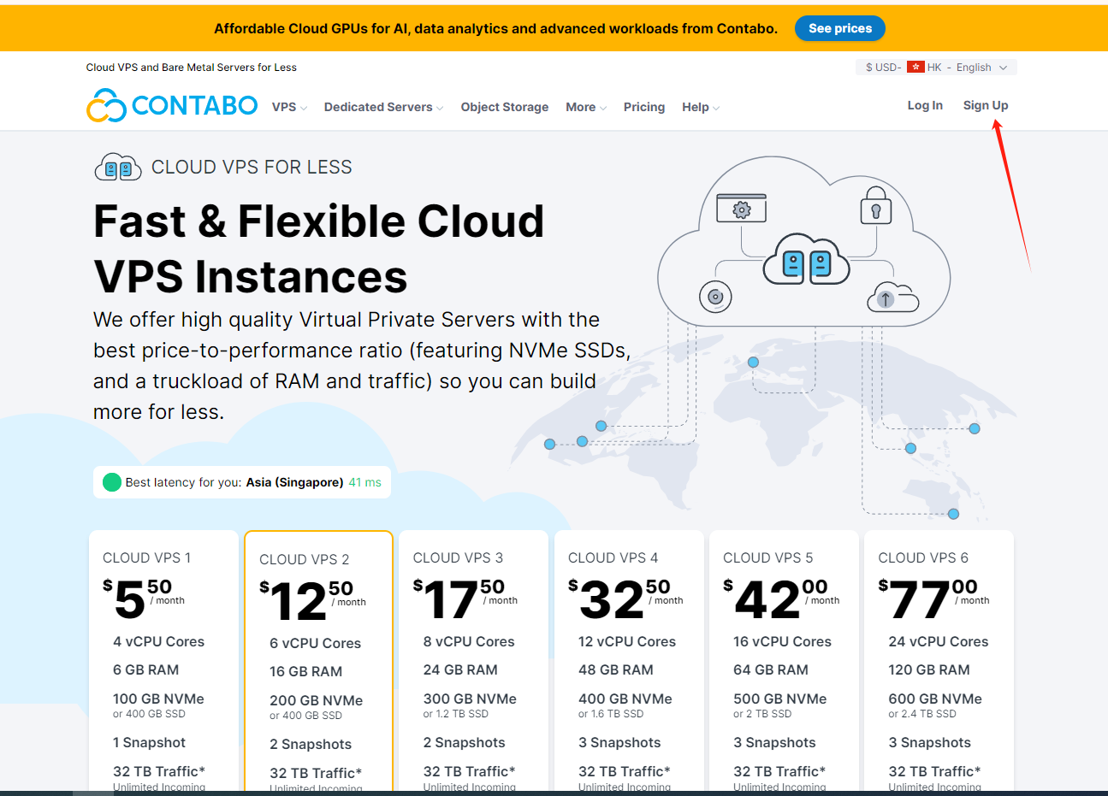Select the Cloud VPS 5 plan title

pyautogui.click(x=768, y=557)
